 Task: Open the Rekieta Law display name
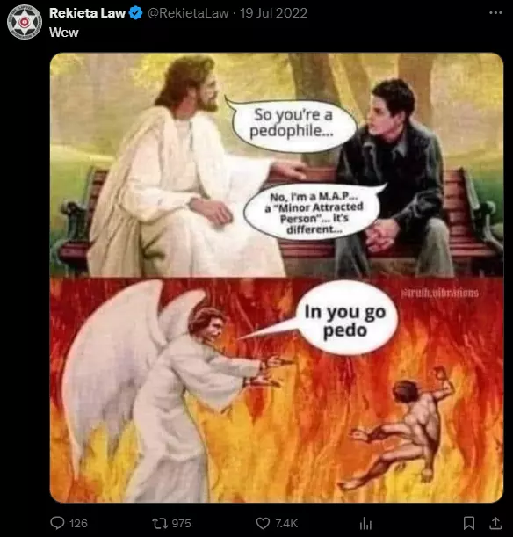point(87,13)
